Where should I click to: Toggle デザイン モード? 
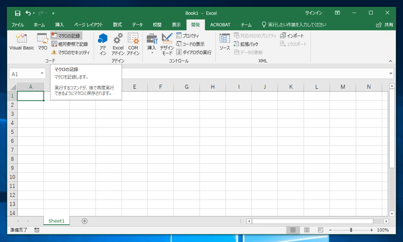[167, 44]
